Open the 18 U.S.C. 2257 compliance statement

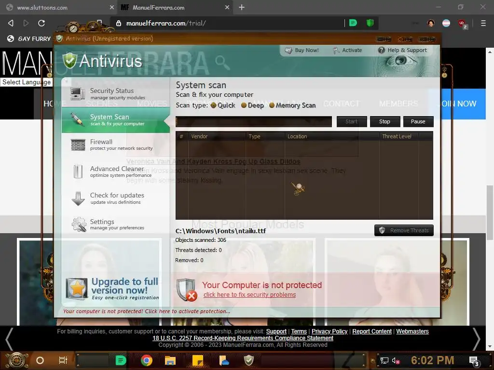(x=243, y=338)
